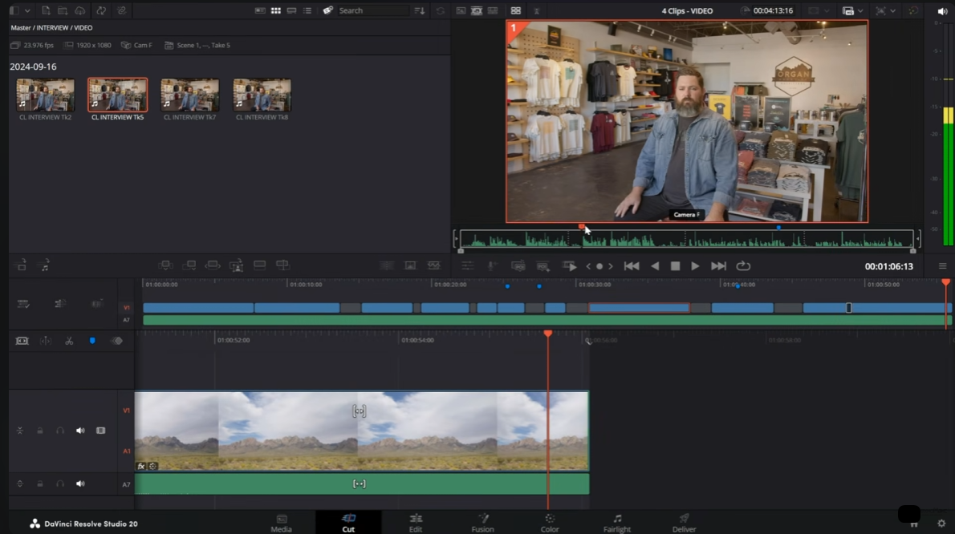Switch to the Edit page
This screenshot has width=955, height=534.
point(416,523)
